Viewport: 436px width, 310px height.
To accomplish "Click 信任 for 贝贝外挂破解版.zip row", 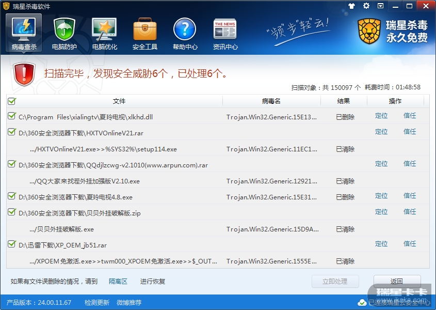I will (410, 212).
